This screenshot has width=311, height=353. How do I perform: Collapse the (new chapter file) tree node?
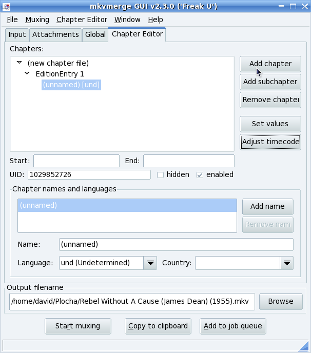coord(20,63)
